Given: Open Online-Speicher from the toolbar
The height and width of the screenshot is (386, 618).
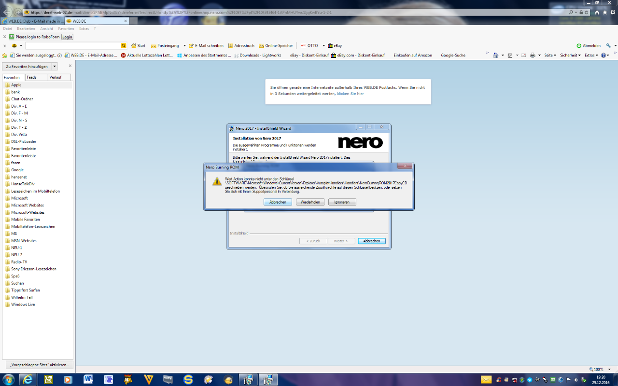Looking at the screenshot, I should (x=276, y=45).
